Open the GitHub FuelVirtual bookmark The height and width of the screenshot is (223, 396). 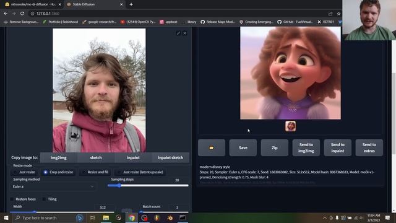coord(295,22)
